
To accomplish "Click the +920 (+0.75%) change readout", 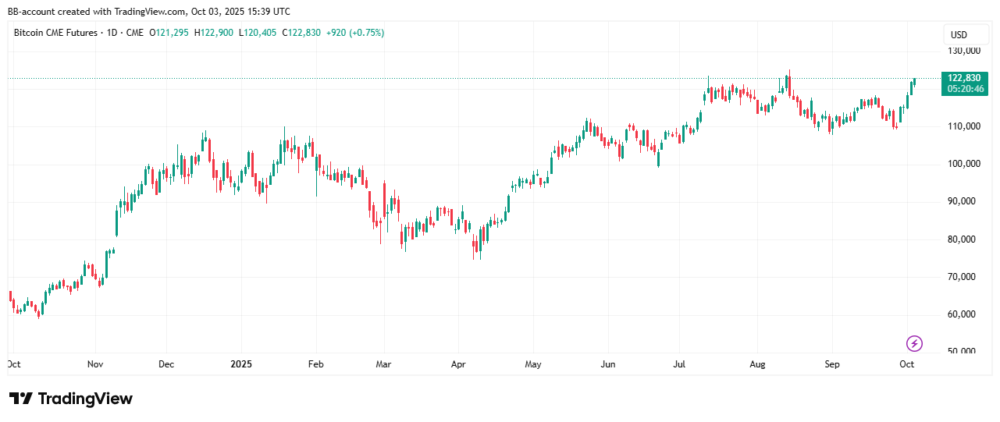I will pos(356,33).
